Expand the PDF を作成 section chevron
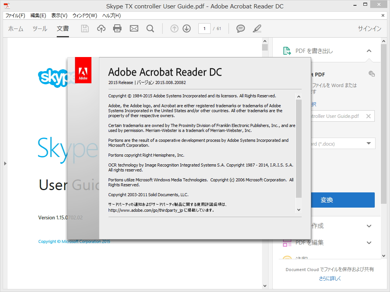Image resolution: width=390 pixels, height=292 pixels. (x=369, y=226)
